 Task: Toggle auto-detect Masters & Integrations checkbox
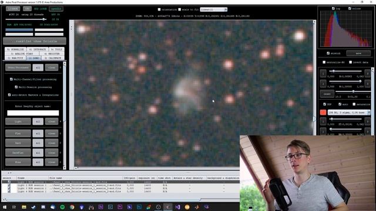point(9,95)
